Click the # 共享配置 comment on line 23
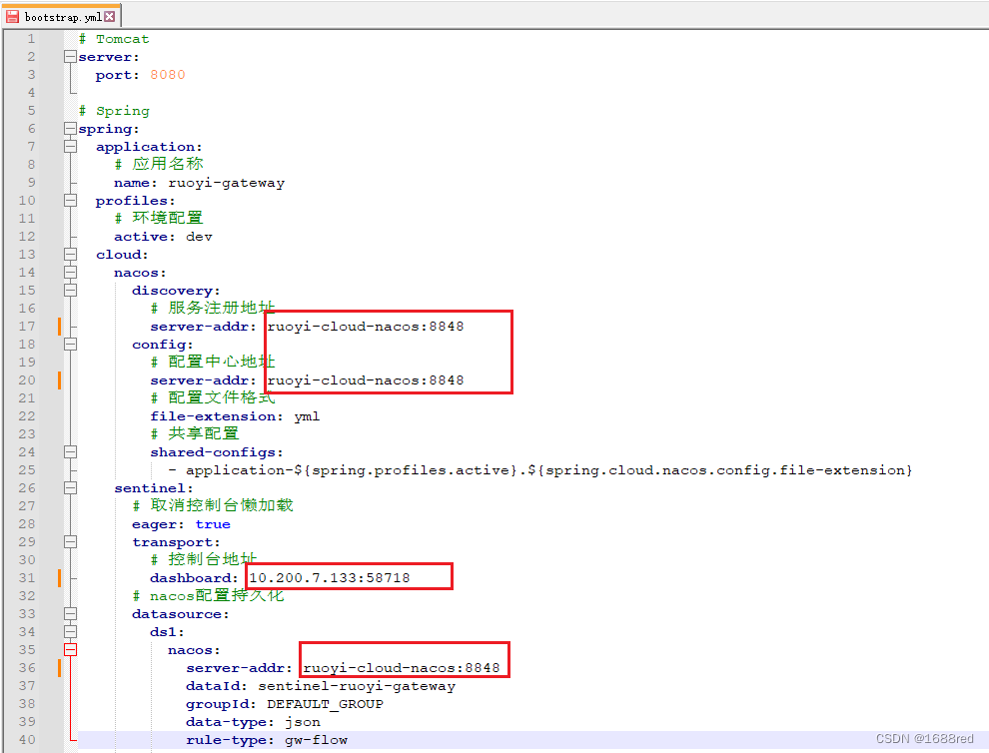 [x=195, y=433]
